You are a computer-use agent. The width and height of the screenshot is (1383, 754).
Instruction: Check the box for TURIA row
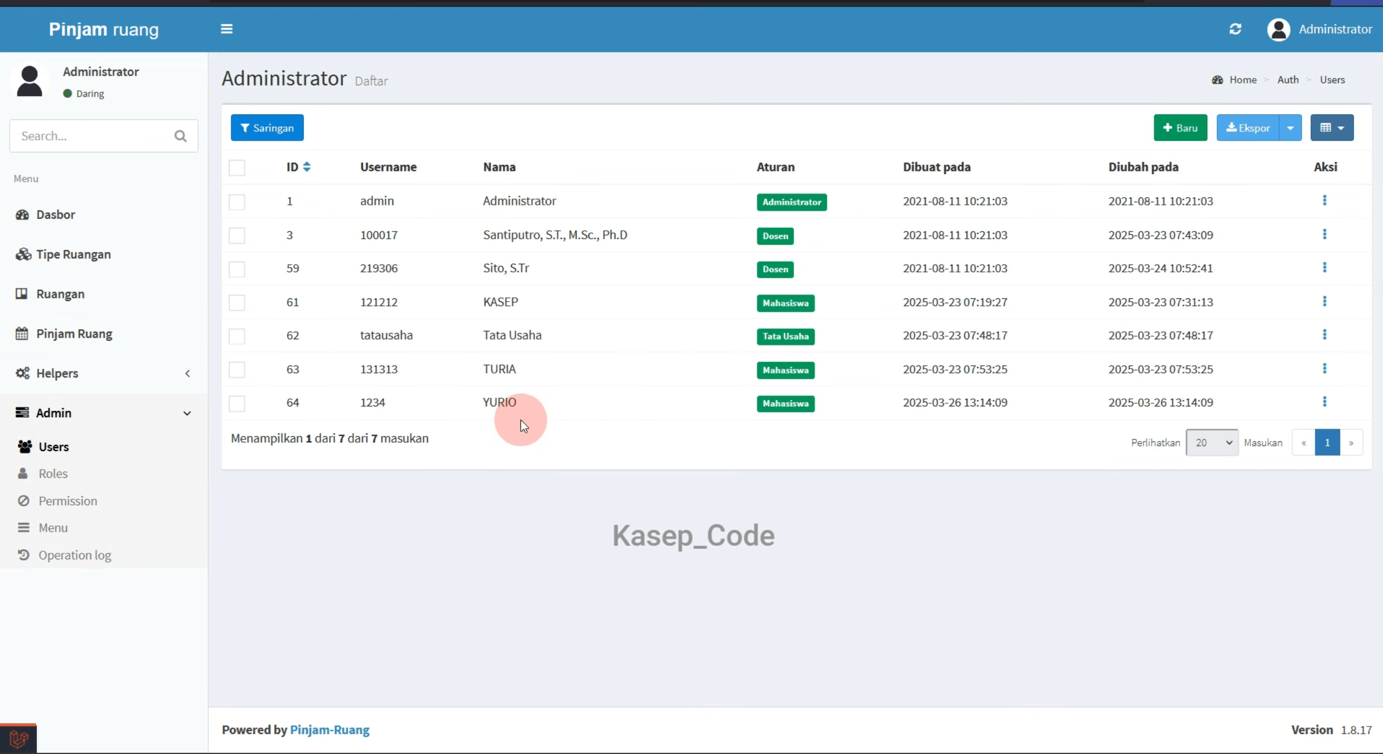tap(237, 370)
